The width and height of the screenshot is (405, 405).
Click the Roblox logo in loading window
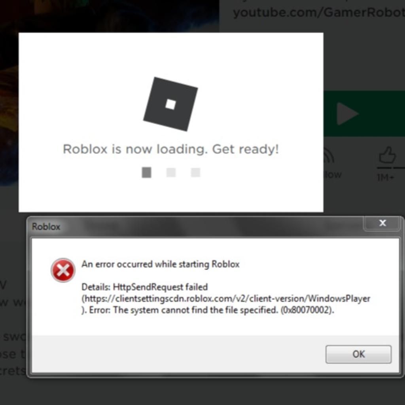[x=170, y=104]
